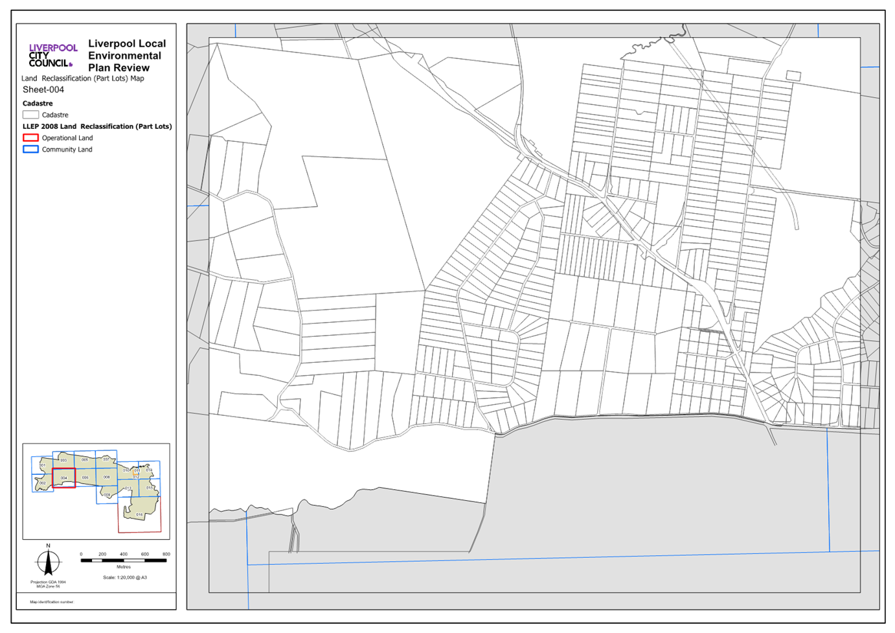Select sheet 010 tile in the index map
This screenshot has width=895, height=633.
pos(128,470)
